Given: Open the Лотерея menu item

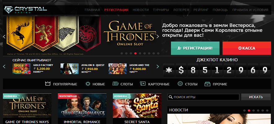Looking at the screenshot, I should coord(181,10).
